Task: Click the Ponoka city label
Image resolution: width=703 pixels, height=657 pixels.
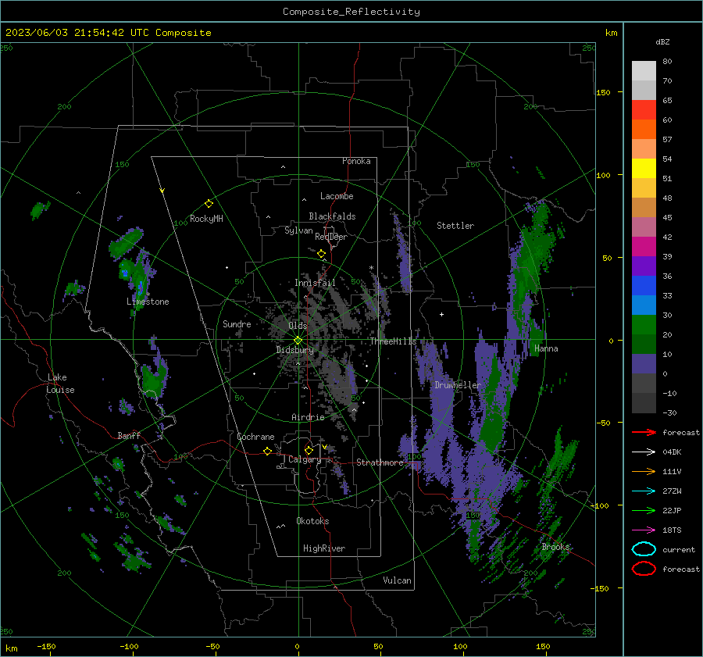Action: (x=356, y=161)
